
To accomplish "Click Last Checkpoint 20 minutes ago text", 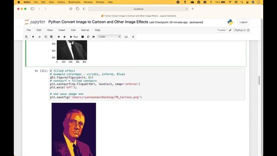I will tap(168, 22).
